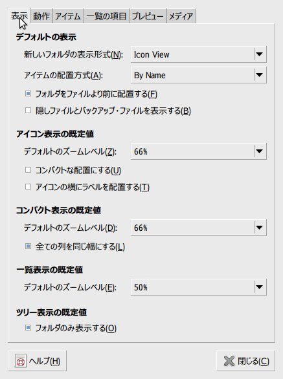Viewport: 283px width, 379px height.
Task: Enable 隠しファイルとバックアップ・ファイルを表示する checkbox
Action: [28, 111]
